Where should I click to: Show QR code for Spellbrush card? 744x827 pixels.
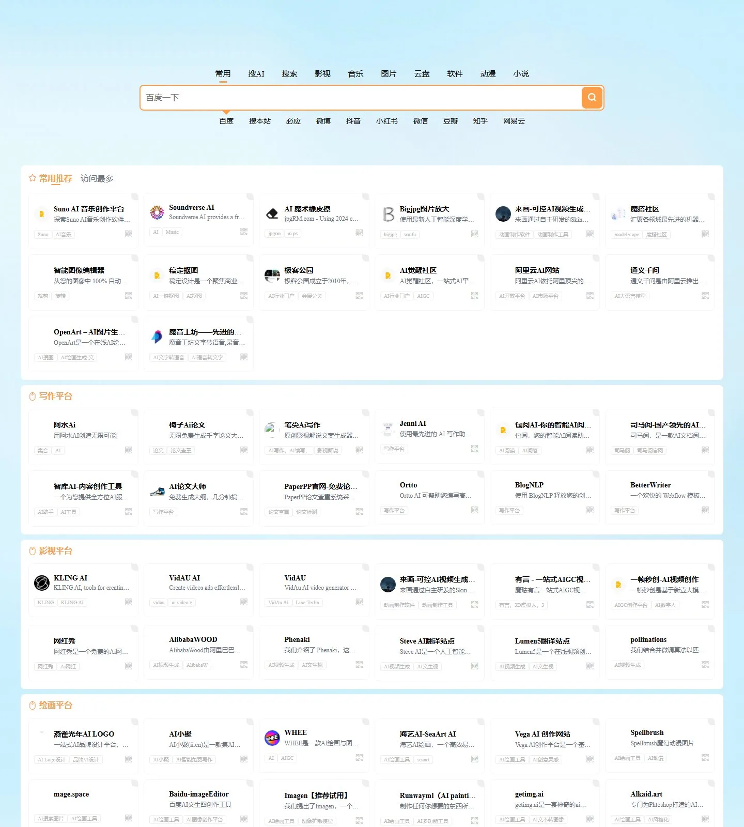(705, 757)
